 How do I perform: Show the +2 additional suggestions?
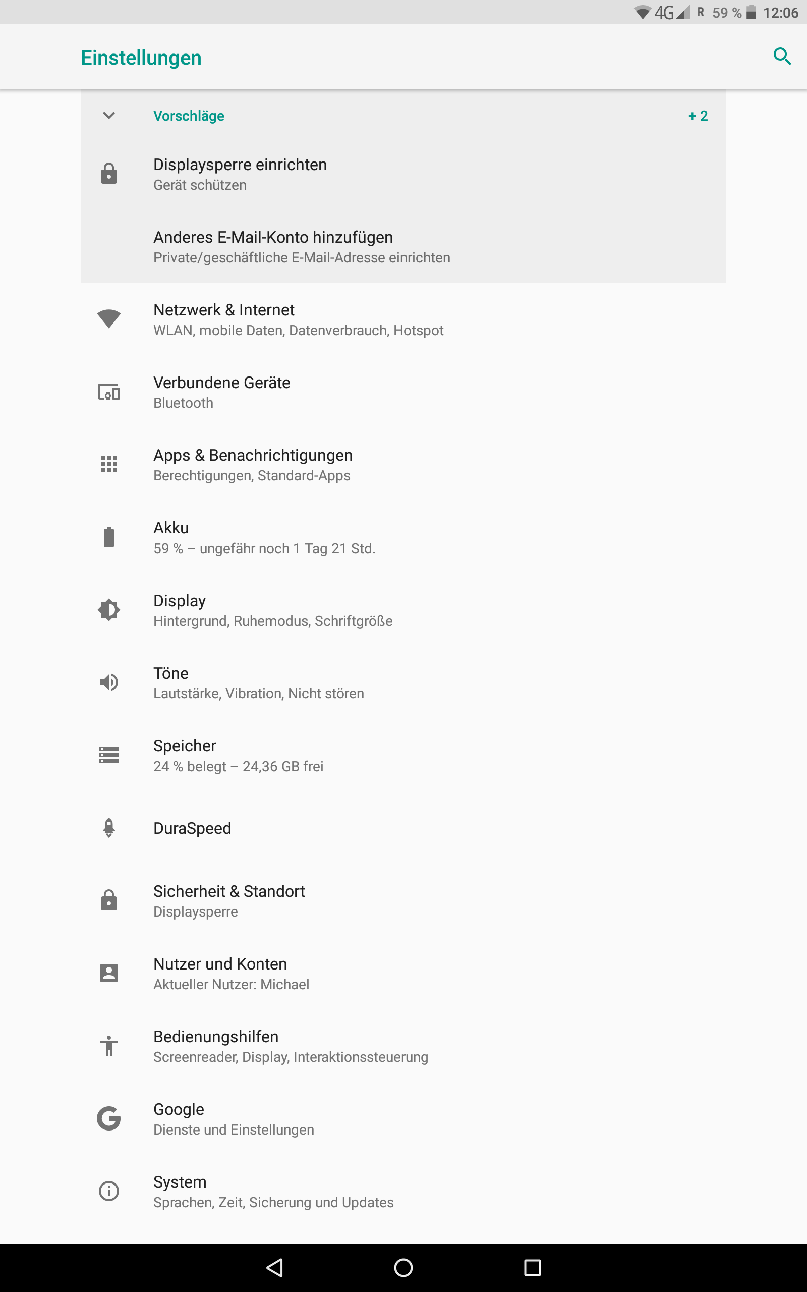[x=698, y=116]
